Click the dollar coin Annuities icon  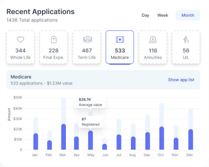tap(153, 40)
